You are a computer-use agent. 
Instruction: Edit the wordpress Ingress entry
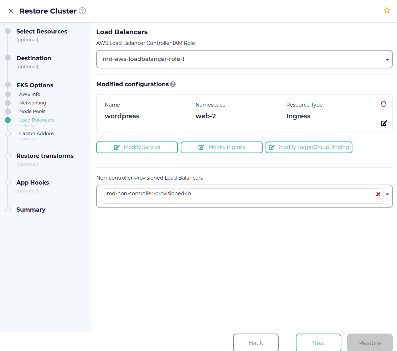pos(384,123)
